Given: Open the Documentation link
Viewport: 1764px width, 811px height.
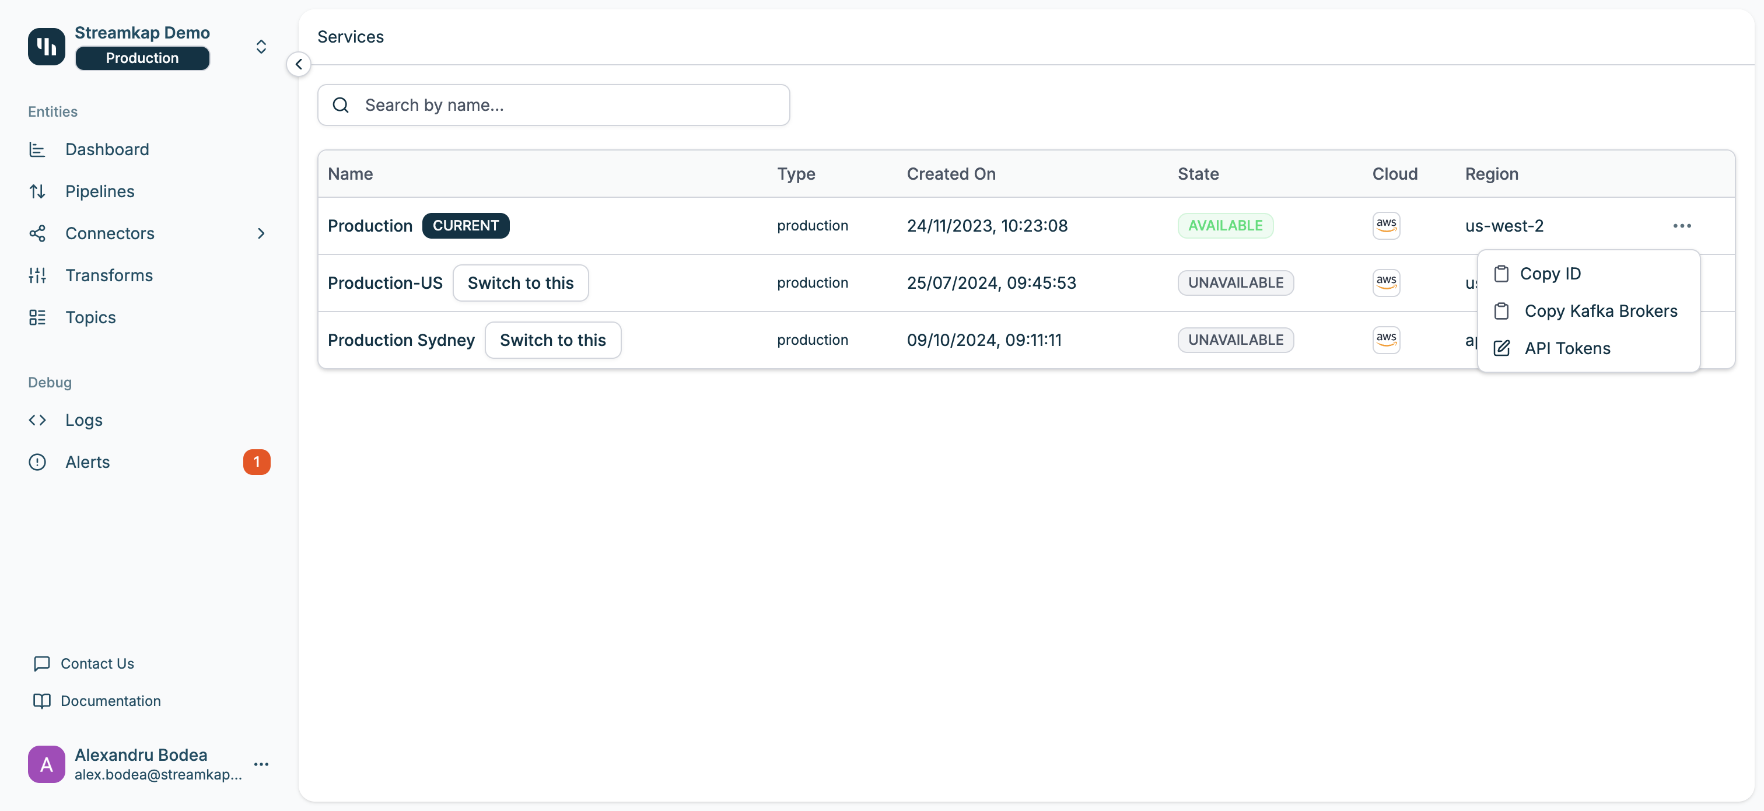Looking at the screenshot, I should click(110, 701).
